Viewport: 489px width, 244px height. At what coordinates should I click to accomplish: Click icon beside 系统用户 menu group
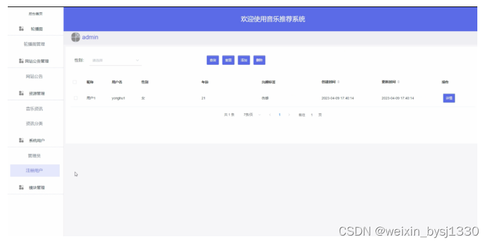point(21,140)
